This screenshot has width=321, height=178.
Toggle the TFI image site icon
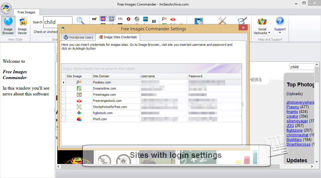coord(120,19)
